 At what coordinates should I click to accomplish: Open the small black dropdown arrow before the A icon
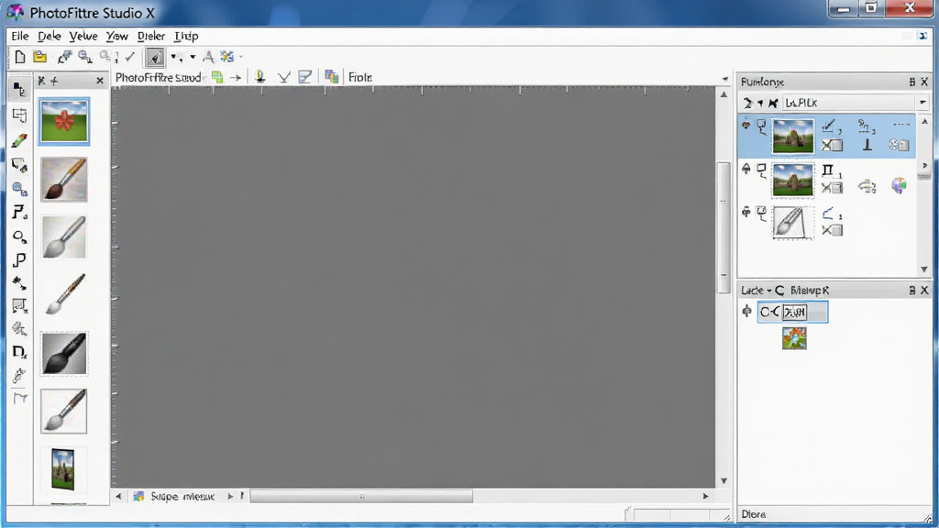(x=193, y=57)
